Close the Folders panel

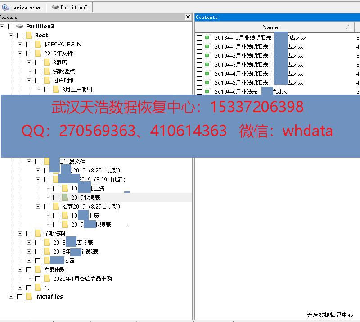click(188, 17)
